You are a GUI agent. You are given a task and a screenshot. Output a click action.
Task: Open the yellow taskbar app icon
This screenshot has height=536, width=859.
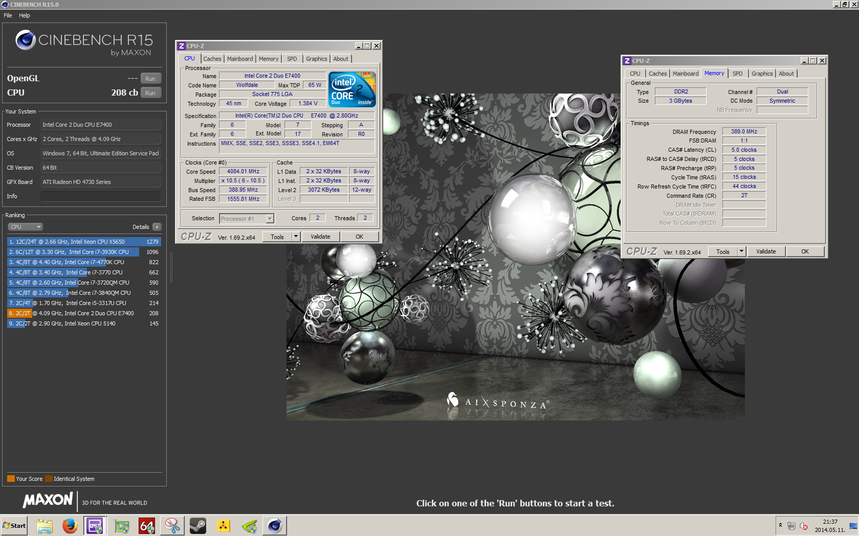point(224,526)
